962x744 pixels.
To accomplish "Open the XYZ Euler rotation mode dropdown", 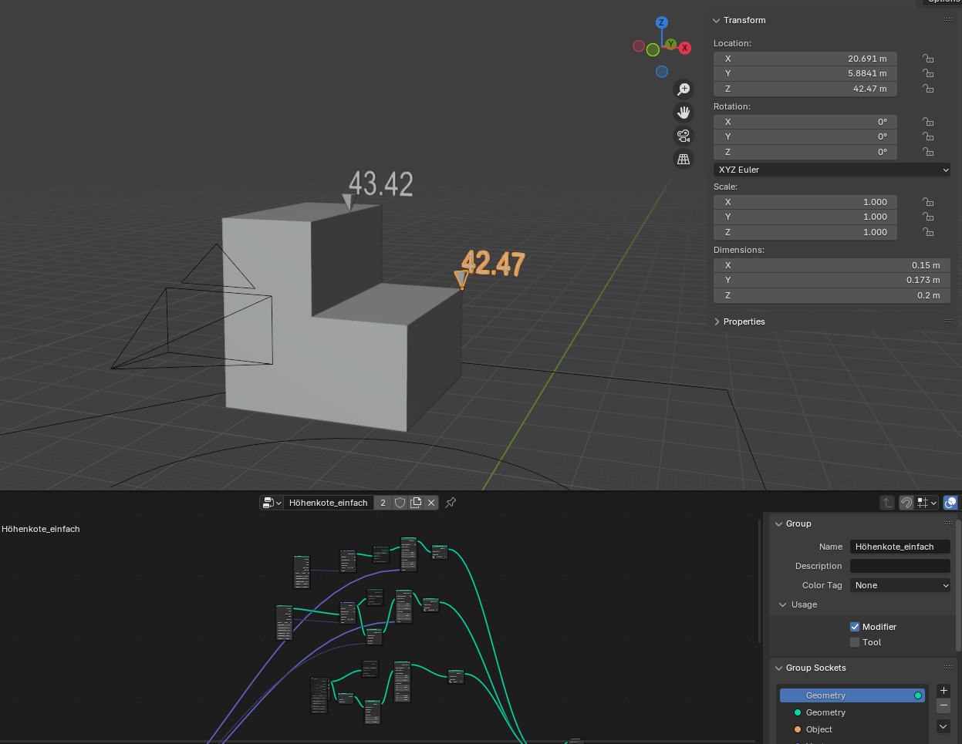I will click(x=832, y=170).
